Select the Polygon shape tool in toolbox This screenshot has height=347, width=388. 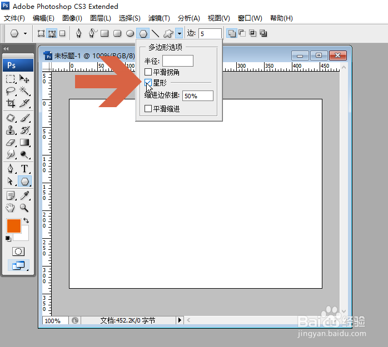coord(24,182)
